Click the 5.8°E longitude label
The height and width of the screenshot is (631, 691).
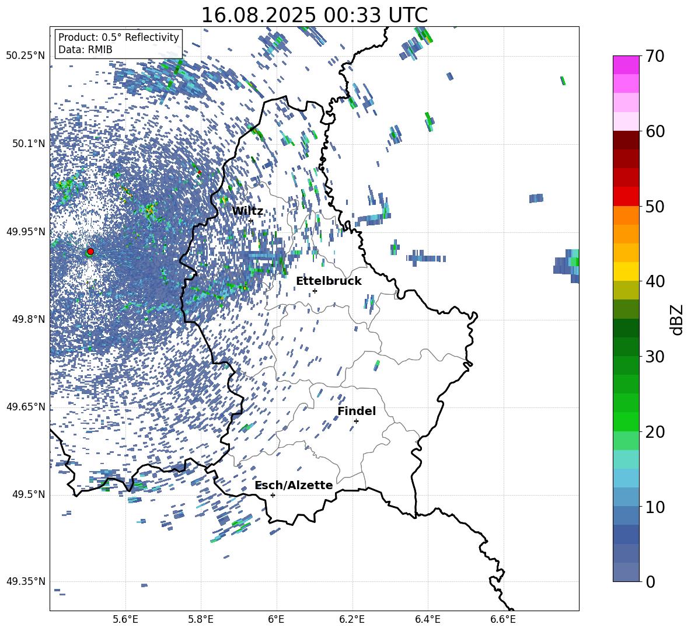coord(201,619)
